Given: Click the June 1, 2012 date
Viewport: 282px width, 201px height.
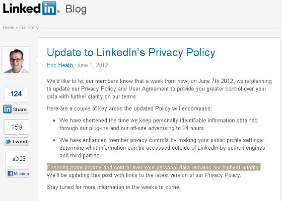Looking at the screenshot, I should 92,65.
